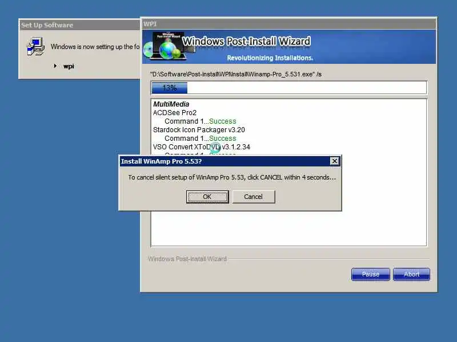This screenshot has height=342, width=457.
Task: Click Success status under Stardock Icon Packager
Action: coord(223,139)
